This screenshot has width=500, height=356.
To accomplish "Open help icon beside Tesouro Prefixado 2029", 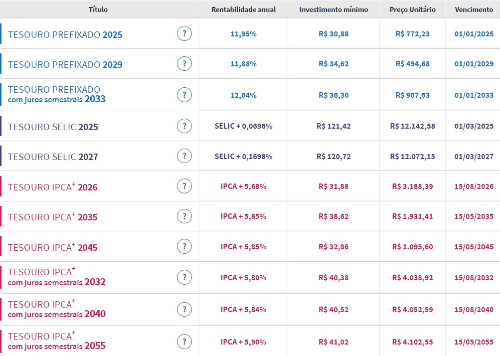I will coord(184,64).
